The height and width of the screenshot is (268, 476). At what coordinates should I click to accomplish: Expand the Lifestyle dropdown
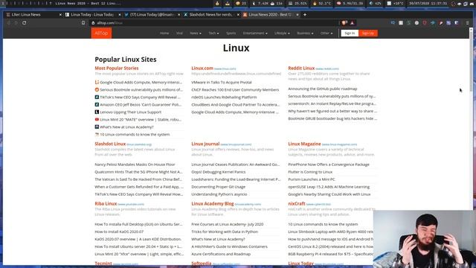point(282,33)
